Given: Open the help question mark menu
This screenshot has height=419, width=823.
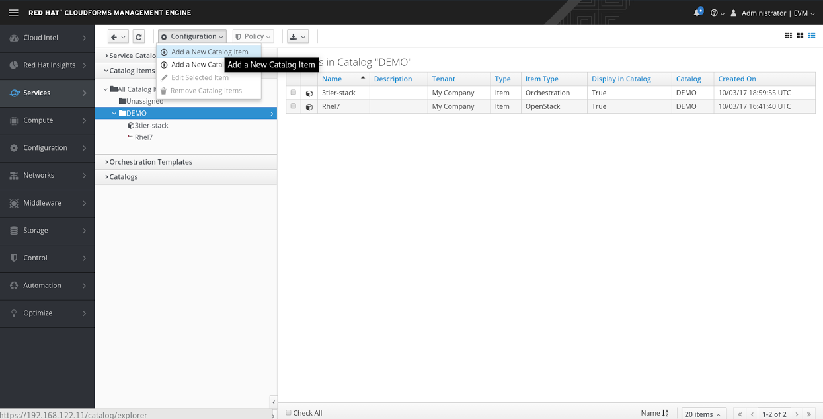Looking at the screenshot, I should pyautogui.click(x=717, y=13).
